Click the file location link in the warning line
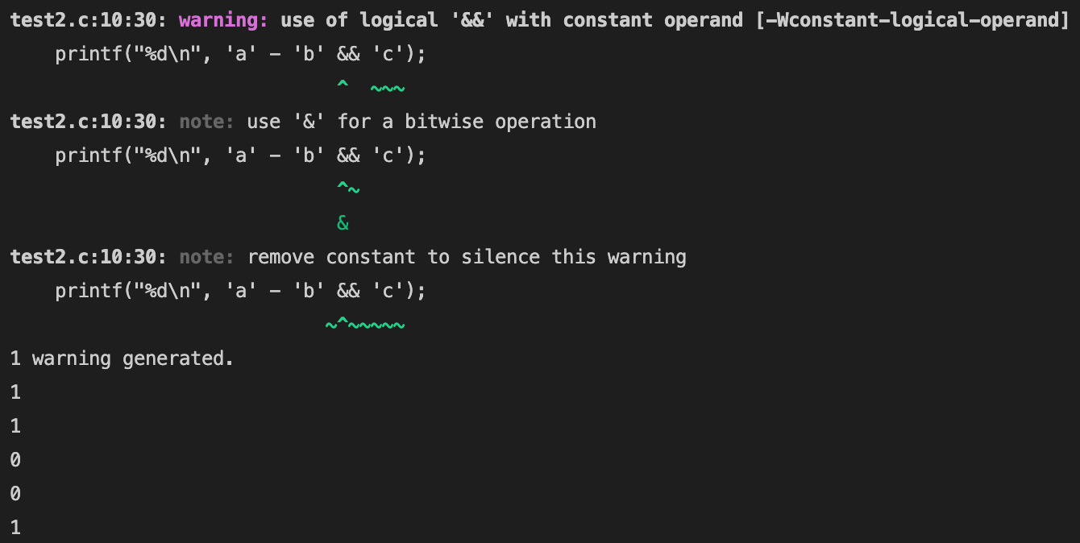 (x=89, y=20)
